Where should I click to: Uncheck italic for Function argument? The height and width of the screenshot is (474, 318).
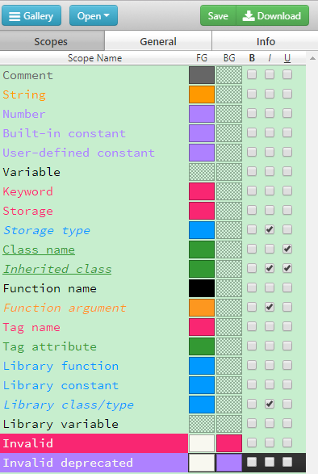(270, 307)
